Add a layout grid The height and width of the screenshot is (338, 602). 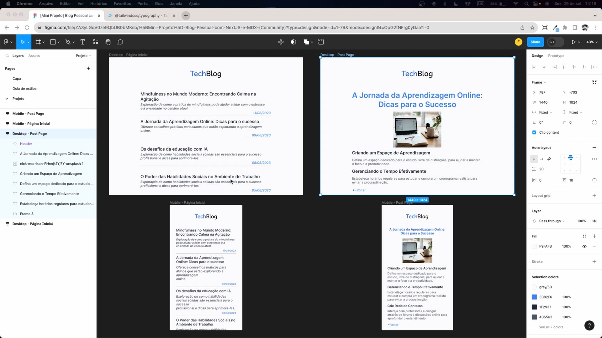click(594, 196)
